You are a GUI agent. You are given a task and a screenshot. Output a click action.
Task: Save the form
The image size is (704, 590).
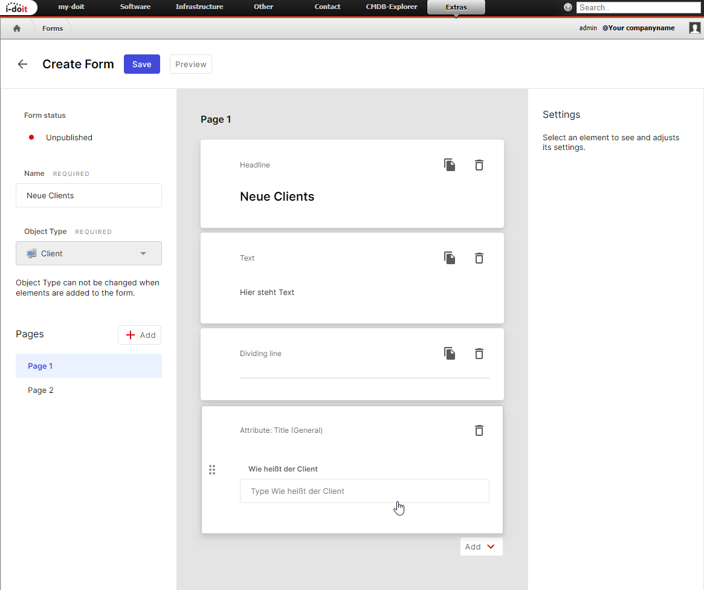141,64
